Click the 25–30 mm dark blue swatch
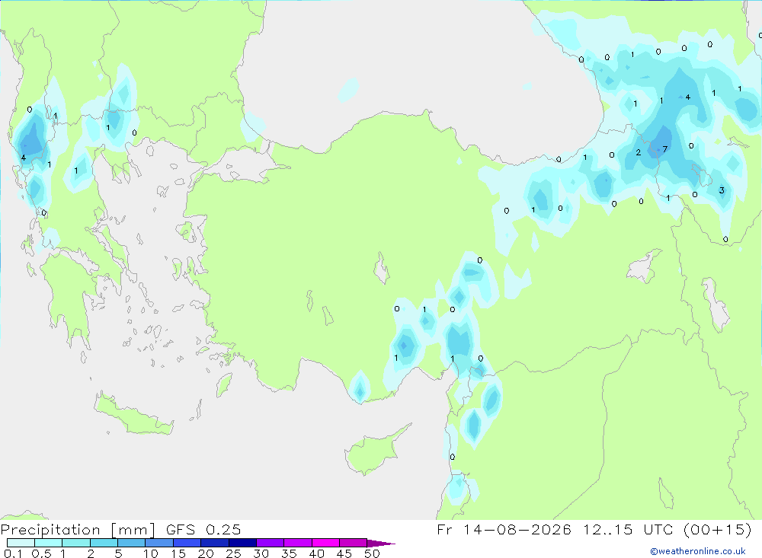This screenshot has width=762, height=558. point(242,543)
